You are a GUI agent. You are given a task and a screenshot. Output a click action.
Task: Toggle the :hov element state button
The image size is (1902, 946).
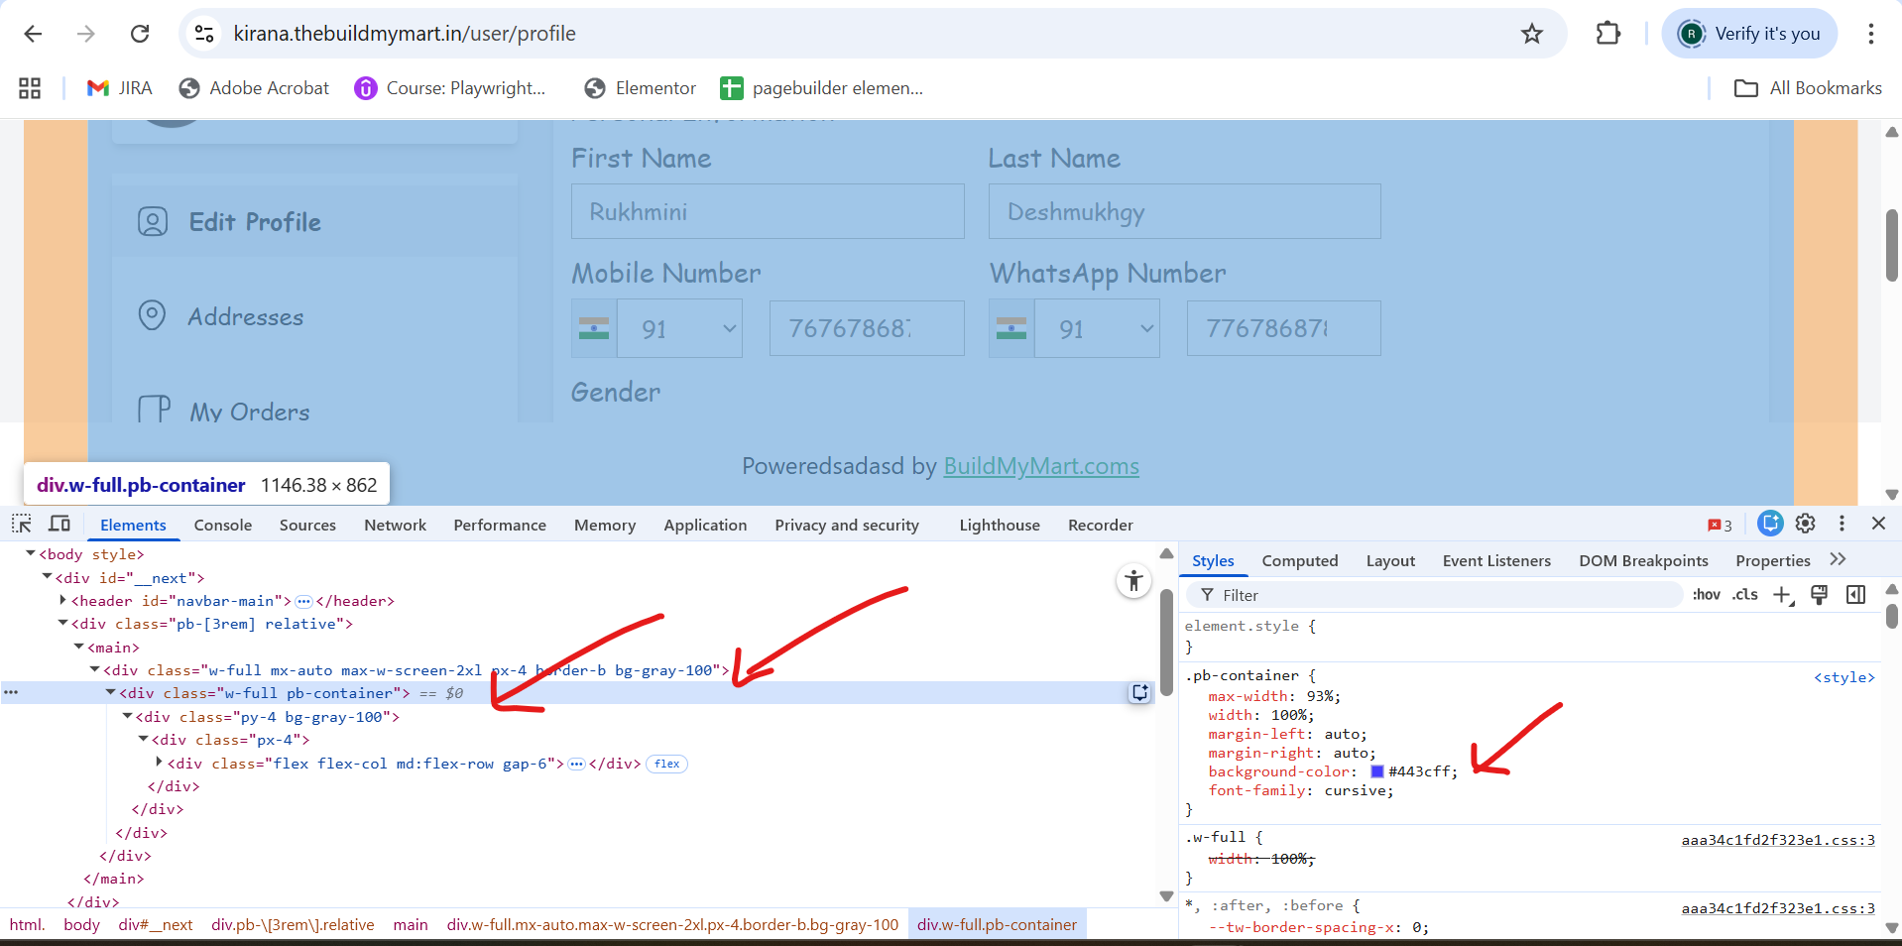click(x=1706, y=595)
